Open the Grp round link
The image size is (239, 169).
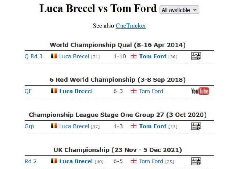pyautogui.click(x=29, y=126)
